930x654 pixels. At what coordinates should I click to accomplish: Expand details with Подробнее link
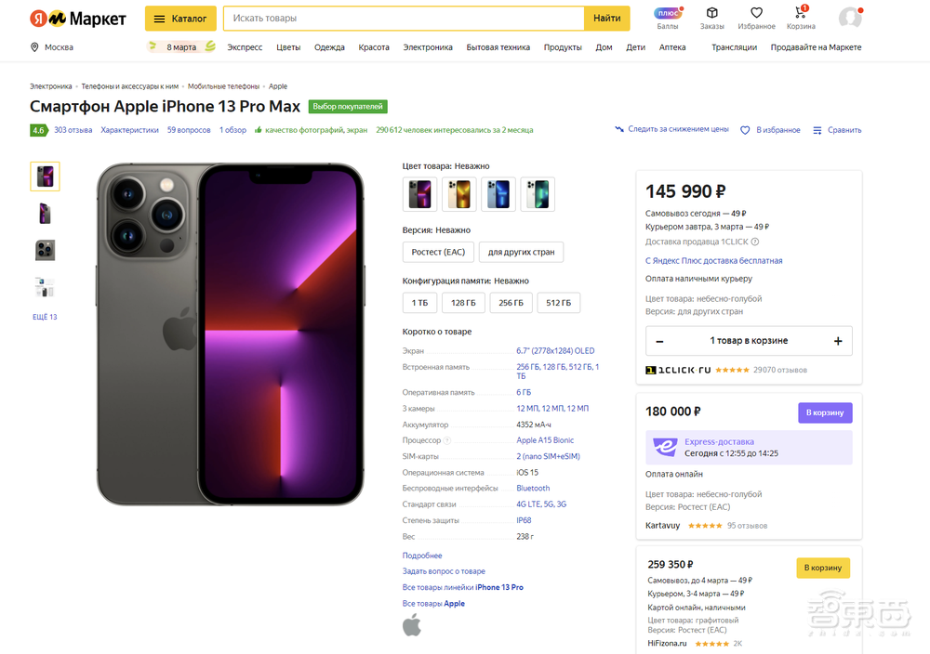tap(422, 556)
